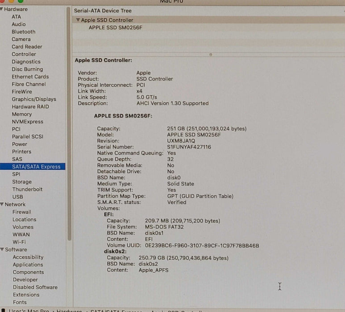Show Ethernet Cards details
The image size is (345, 312).
[30, 77]
